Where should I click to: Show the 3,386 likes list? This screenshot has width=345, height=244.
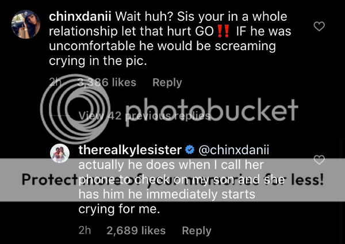(106, 83)
